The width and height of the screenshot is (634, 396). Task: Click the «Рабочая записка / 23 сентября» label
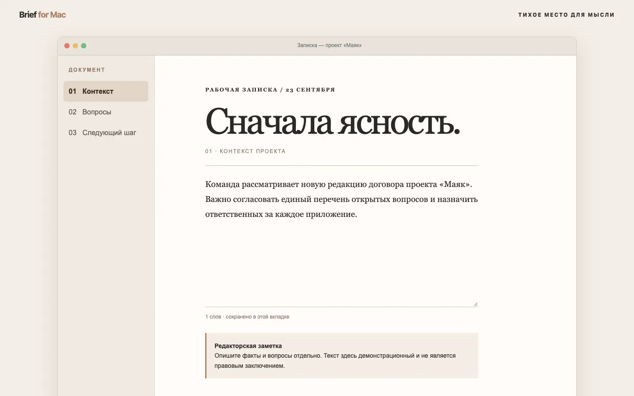(x=270, y=90)
